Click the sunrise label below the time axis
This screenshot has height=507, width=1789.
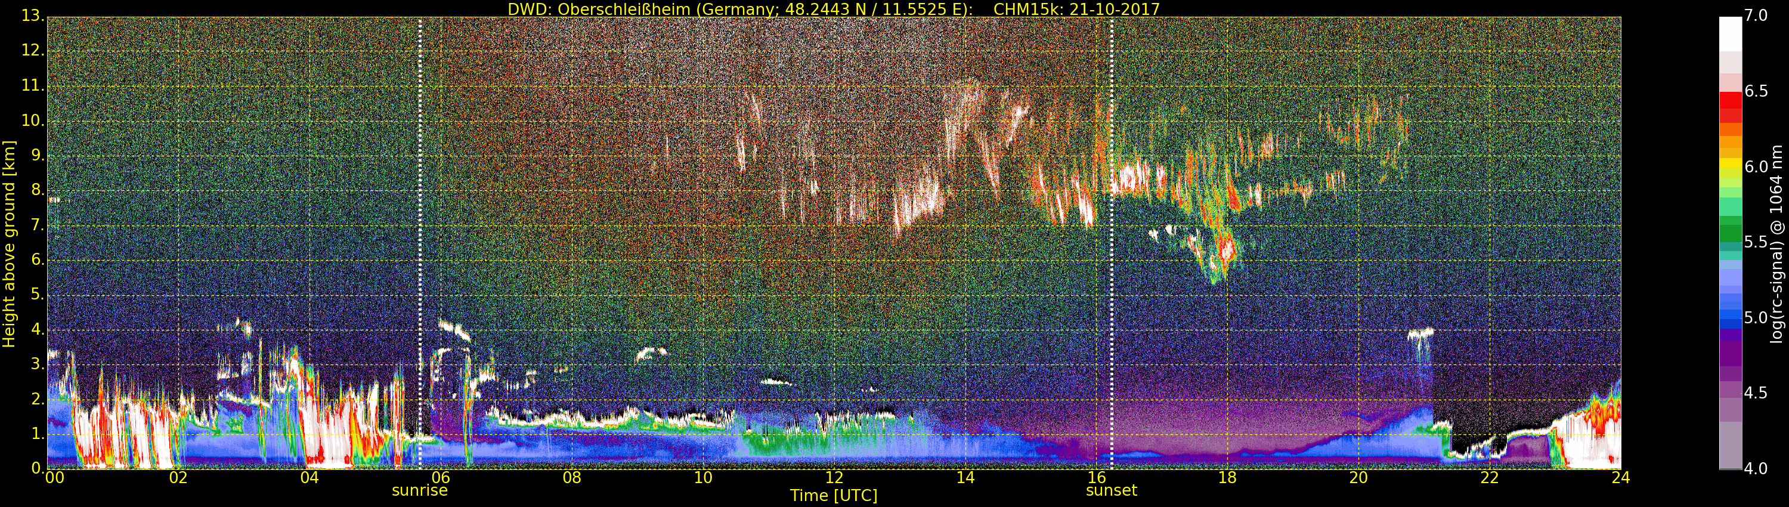419,490
